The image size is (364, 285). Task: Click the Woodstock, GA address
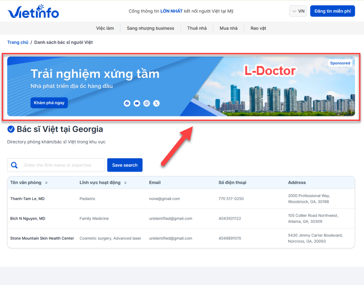(x=309, y=199)
